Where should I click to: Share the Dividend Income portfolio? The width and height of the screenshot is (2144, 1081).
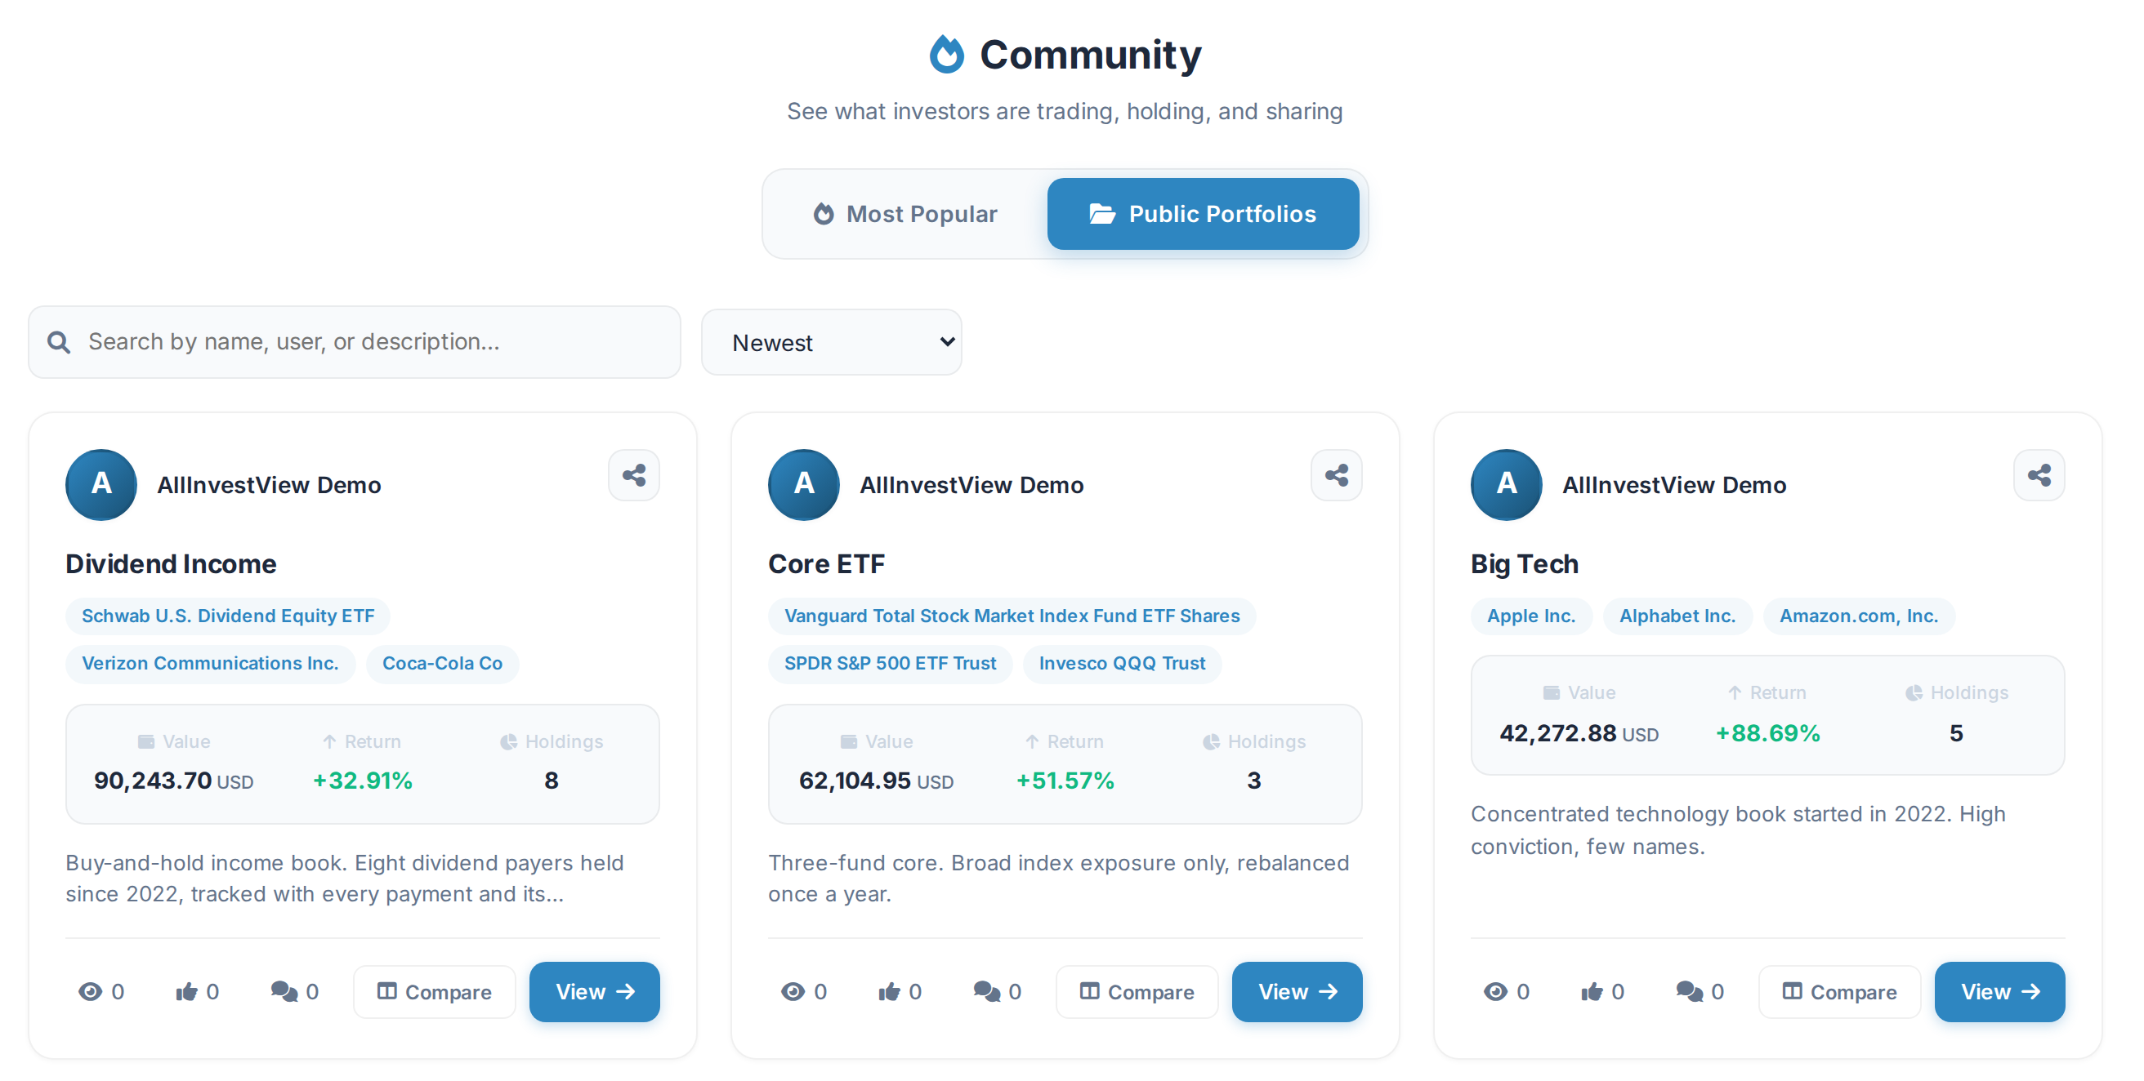tap(633, 476)
